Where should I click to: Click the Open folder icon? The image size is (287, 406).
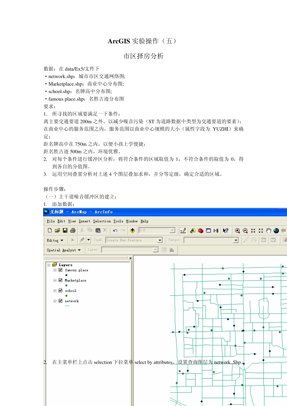coord(57,230)
